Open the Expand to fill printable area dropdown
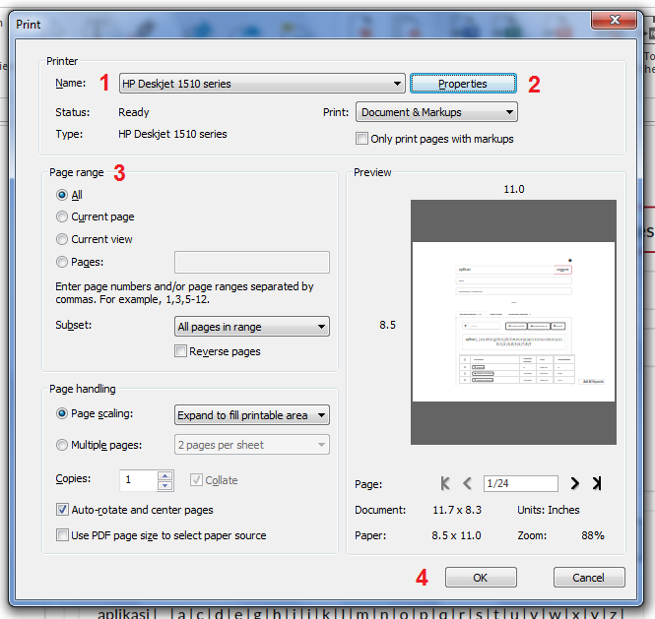The width and height of the screenshot is (655, 619). (x=252, y=415)
